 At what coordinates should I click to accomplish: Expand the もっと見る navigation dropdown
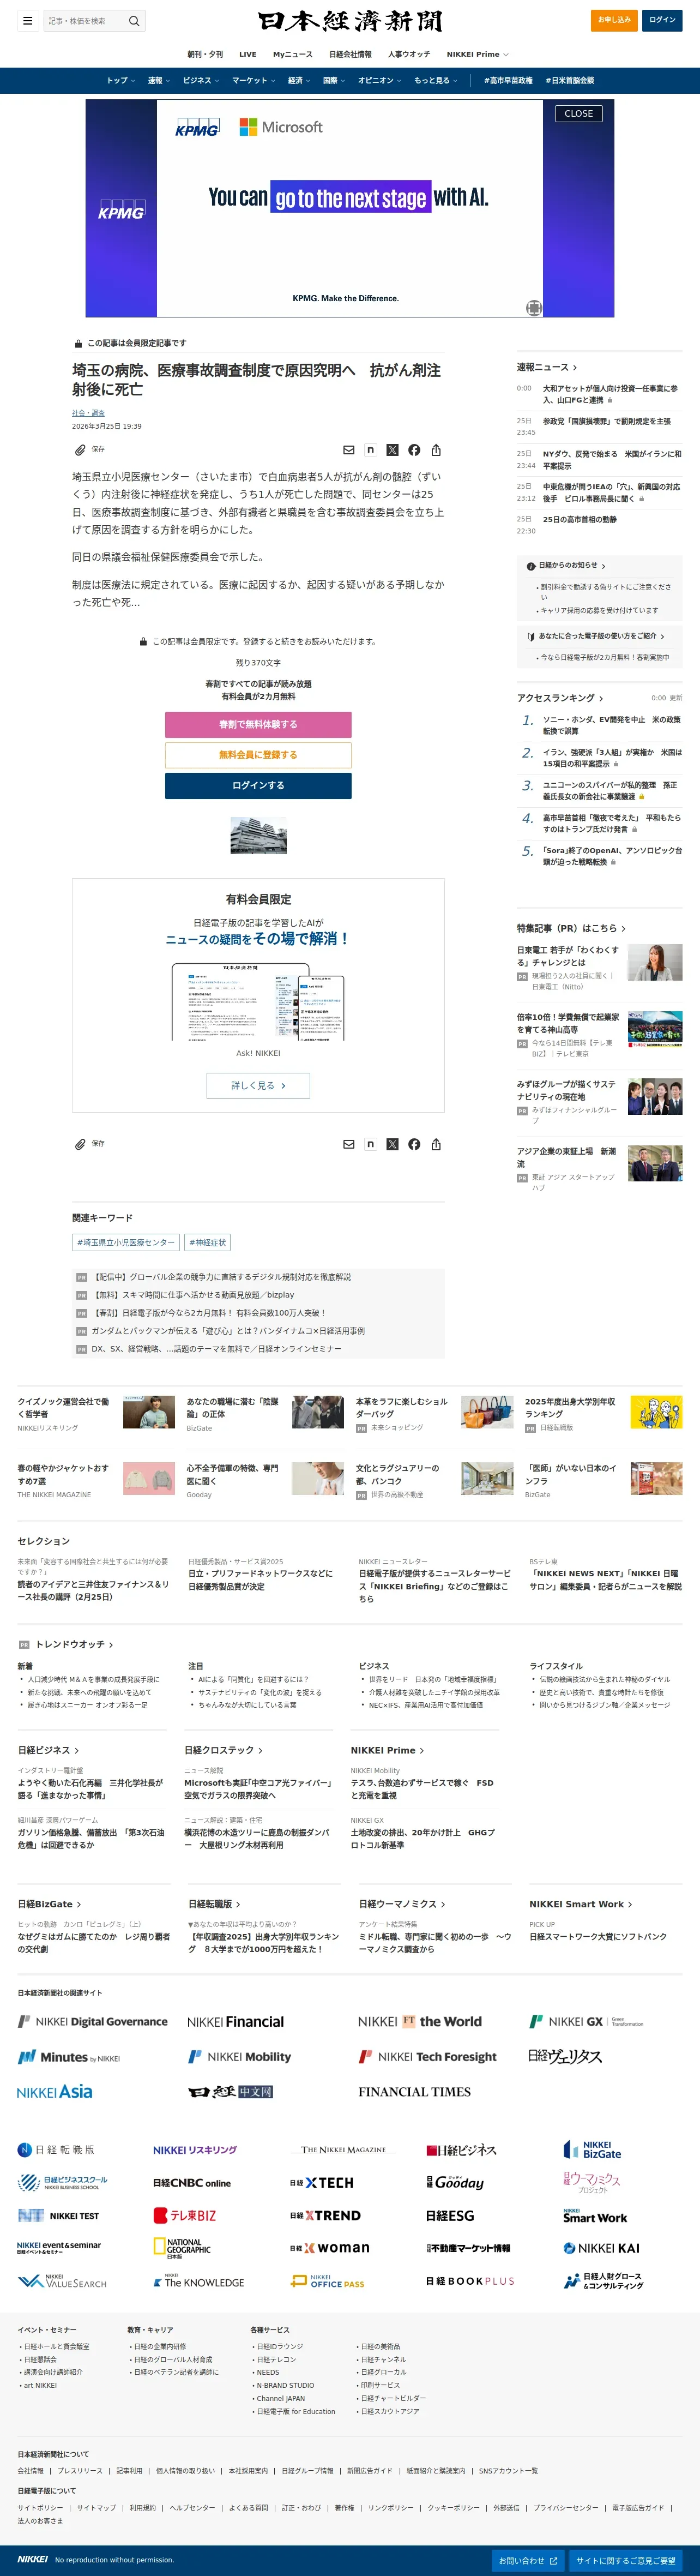pos(435,80)
